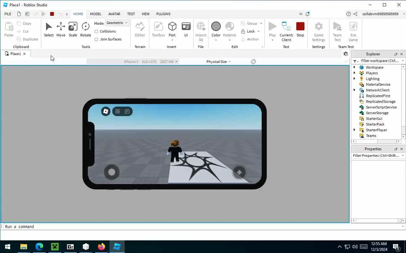Open the Physical Size dropdown
This screenshot has height=253, width=406.
pos(218,62)
